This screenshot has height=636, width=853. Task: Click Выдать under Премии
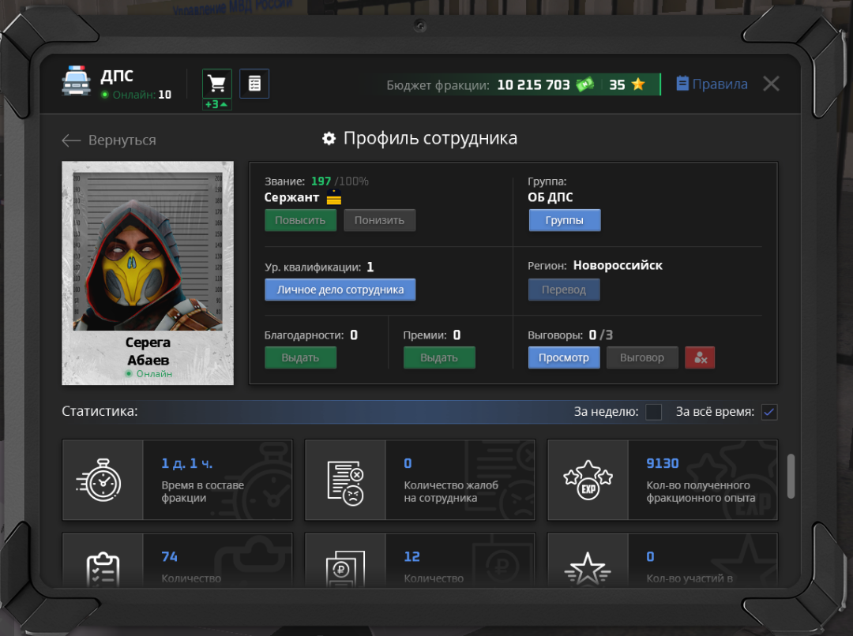[x=439, y=357]
